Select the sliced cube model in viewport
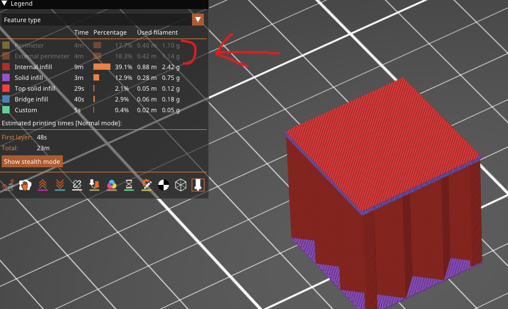508x309 pixels. tap(383, 194)
